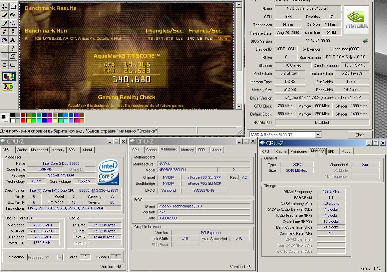Switch to CPU tab in active CPU-Z window
387x272 pixels.
click(x=265, y=151)
